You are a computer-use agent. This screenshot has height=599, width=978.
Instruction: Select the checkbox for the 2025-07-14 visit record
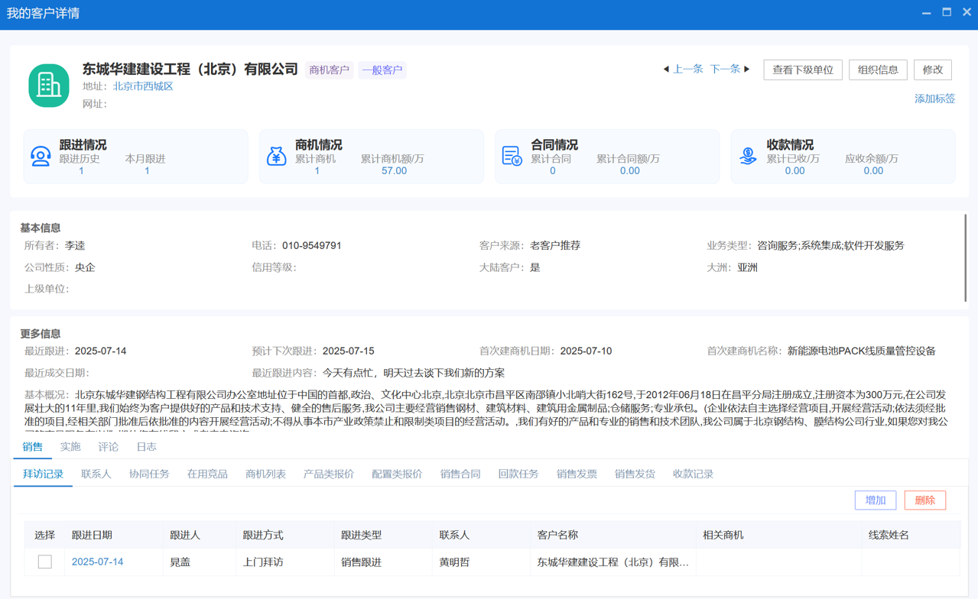click(45, 562)
